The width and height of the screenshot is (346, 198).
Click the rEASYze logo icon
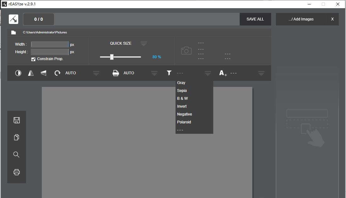coord(14,19)
